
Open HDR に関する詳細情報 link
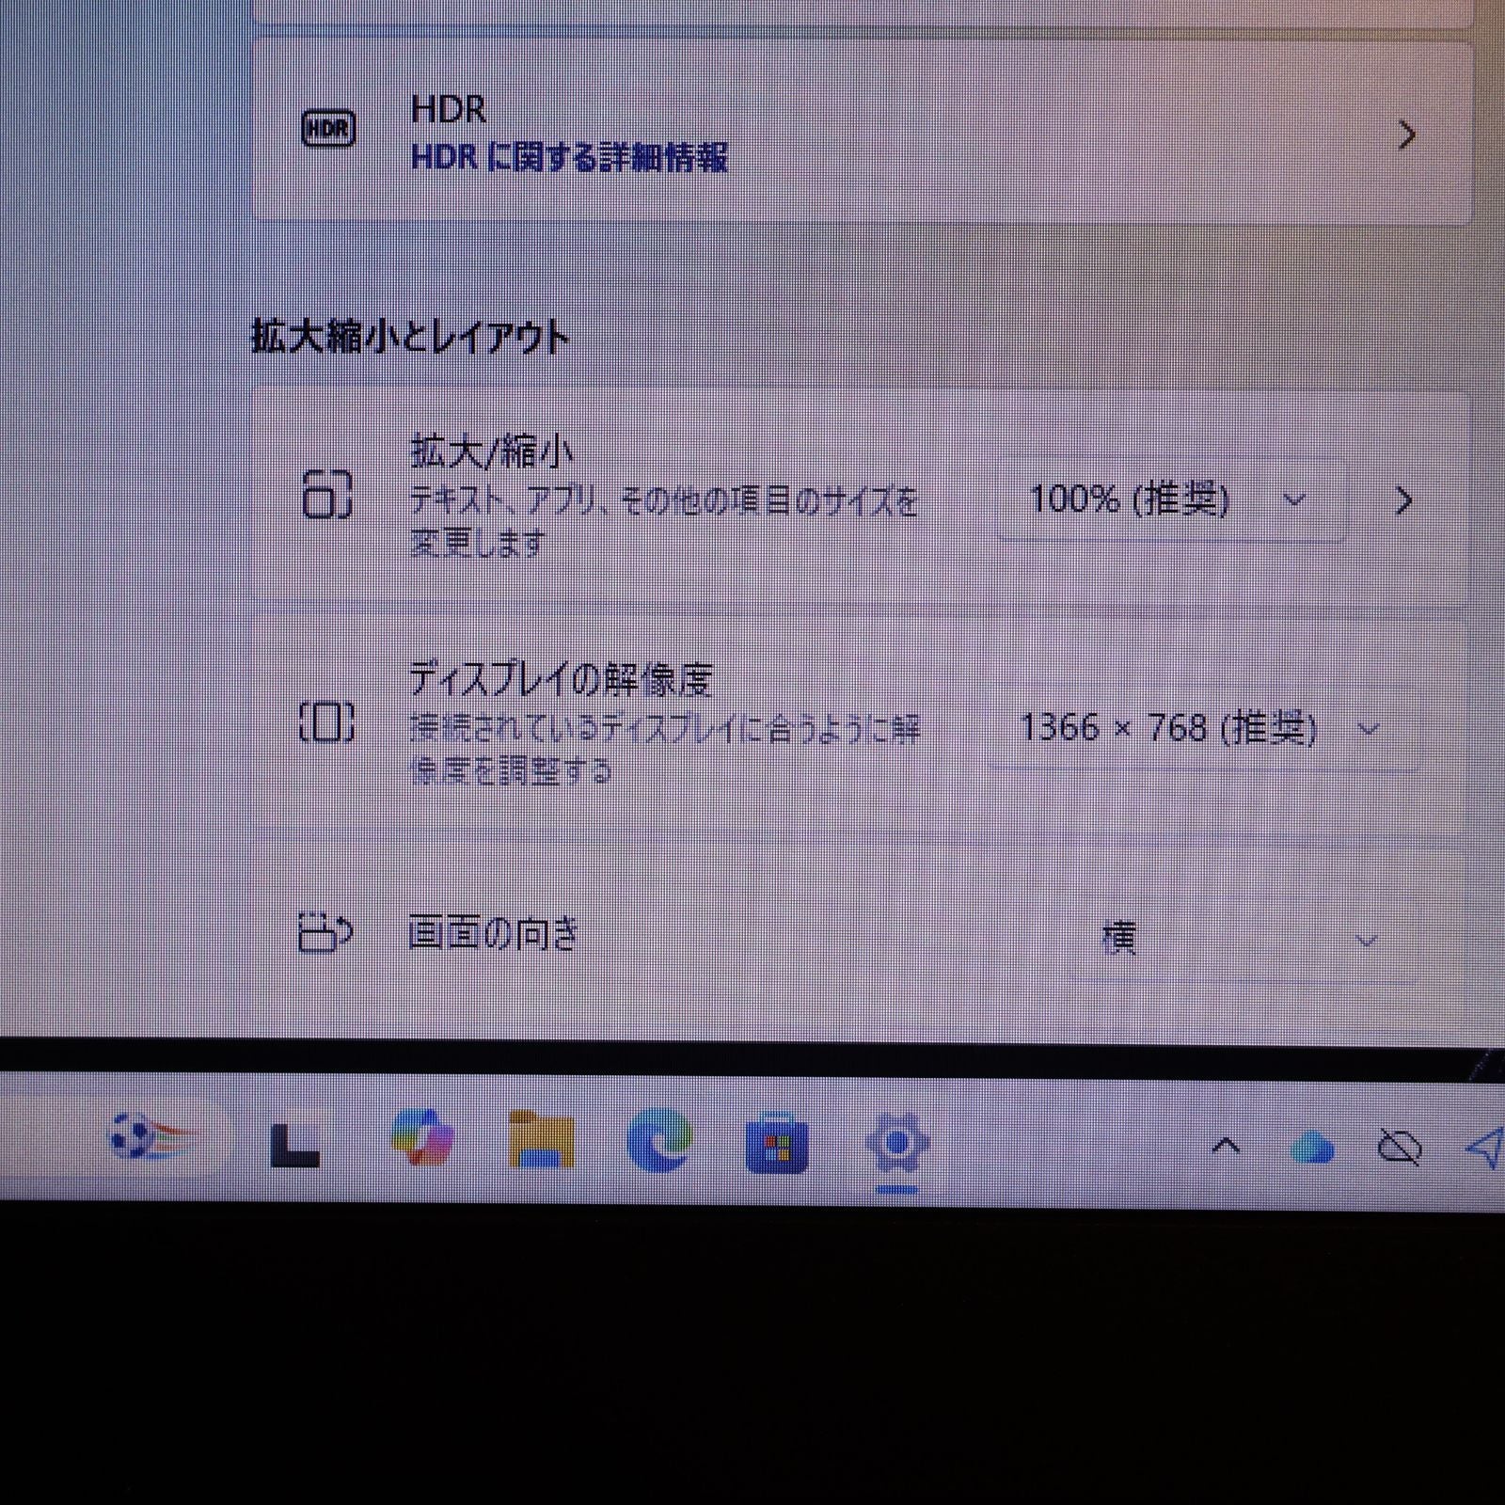[569, 157]
